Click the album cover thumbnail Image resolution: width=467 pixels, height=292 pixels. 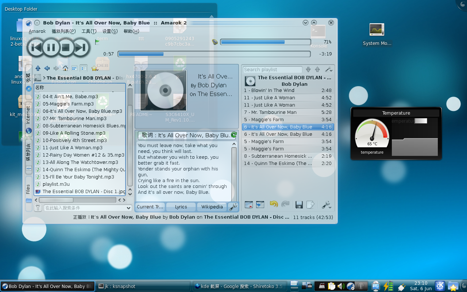pos(163,91)
